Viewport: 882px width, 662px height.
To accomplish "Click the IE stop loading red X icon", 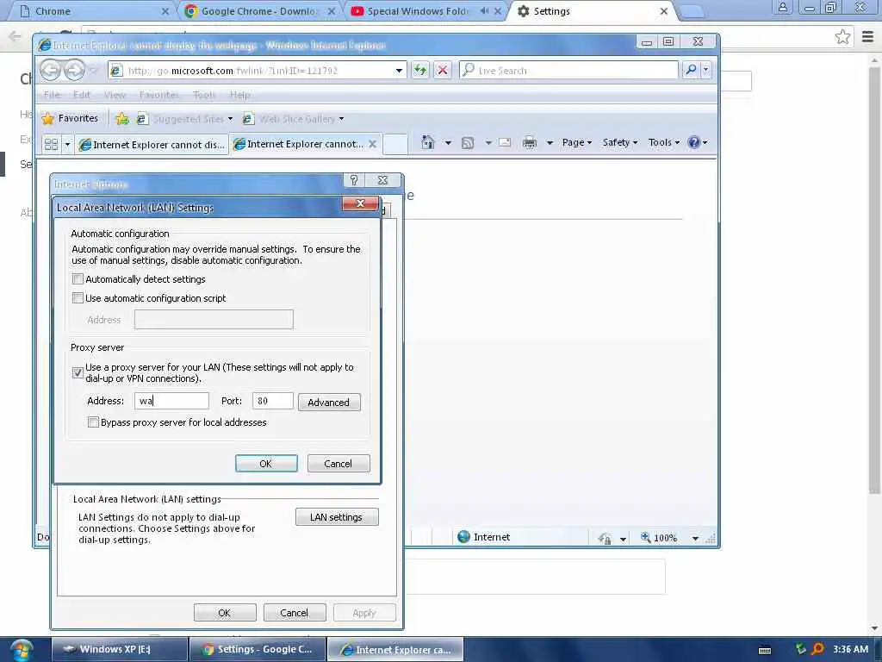I will click(x=443, y=71).
